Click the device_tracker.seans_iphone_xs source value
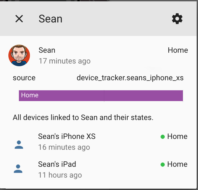This screenshot has width=198, height=190. tap(130, 78)
